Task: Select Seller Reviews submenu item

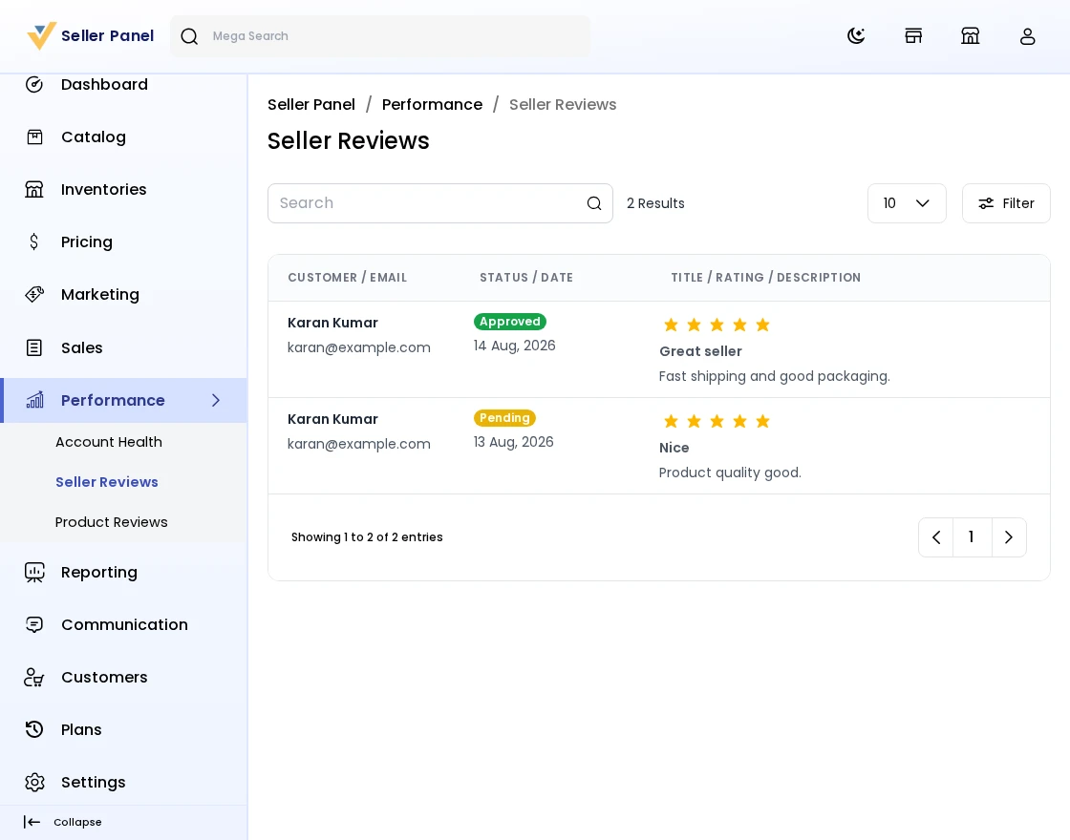Action: 106,482
